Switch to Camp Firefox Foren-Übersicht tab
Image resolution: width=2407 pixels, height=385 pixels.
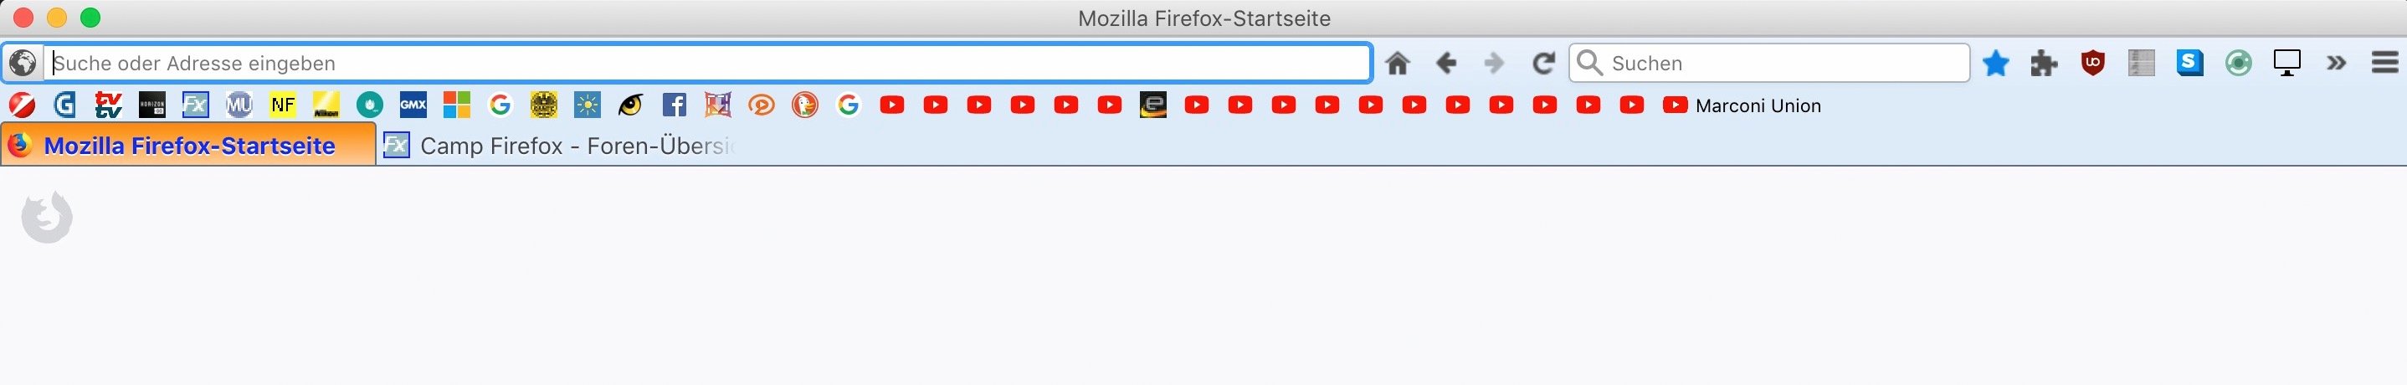(x=561, y=146)
